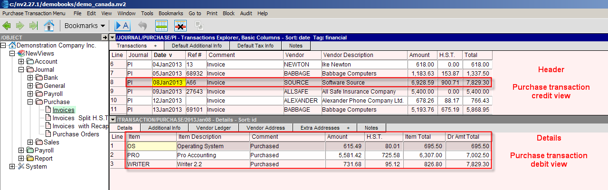
Task: Click the Vendor Address tab
Action: [x=268, y=128]
